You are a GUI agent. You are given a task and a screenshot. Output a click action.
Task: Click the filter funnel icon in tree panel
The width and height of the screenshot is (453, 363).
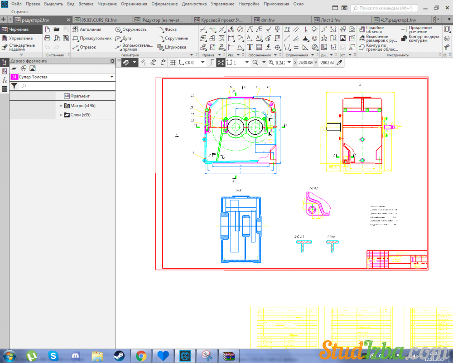coord(14,86)
